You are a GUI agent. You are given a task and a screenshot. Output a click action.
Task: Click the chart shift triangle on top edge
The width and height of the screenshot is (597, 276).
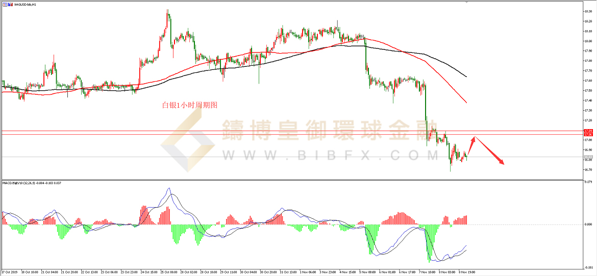coord(466,2)
